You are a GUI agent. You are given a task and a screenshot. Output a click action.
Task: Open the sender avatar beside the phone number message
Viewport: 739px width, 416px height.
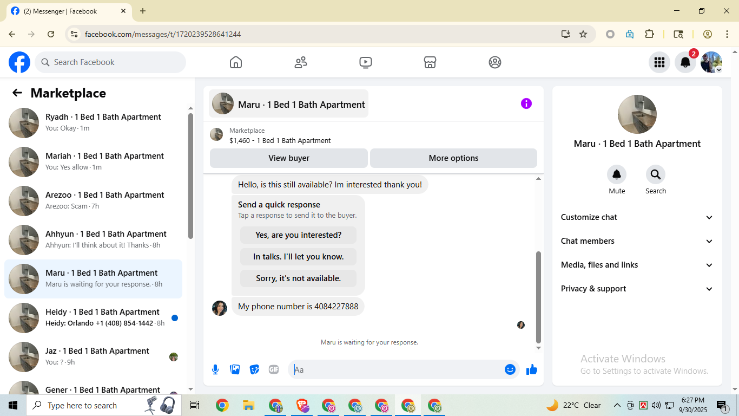click(220, 308)
